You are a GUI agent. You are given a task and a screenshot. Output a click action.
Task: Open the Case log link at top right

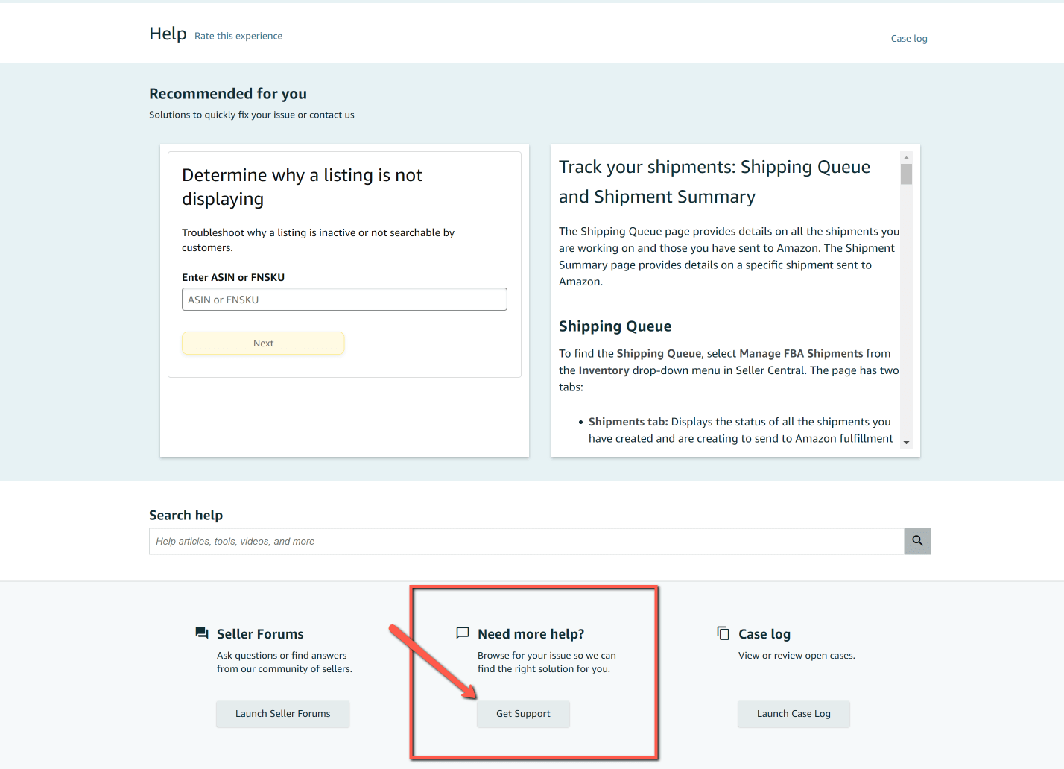(x=909, y=39)
